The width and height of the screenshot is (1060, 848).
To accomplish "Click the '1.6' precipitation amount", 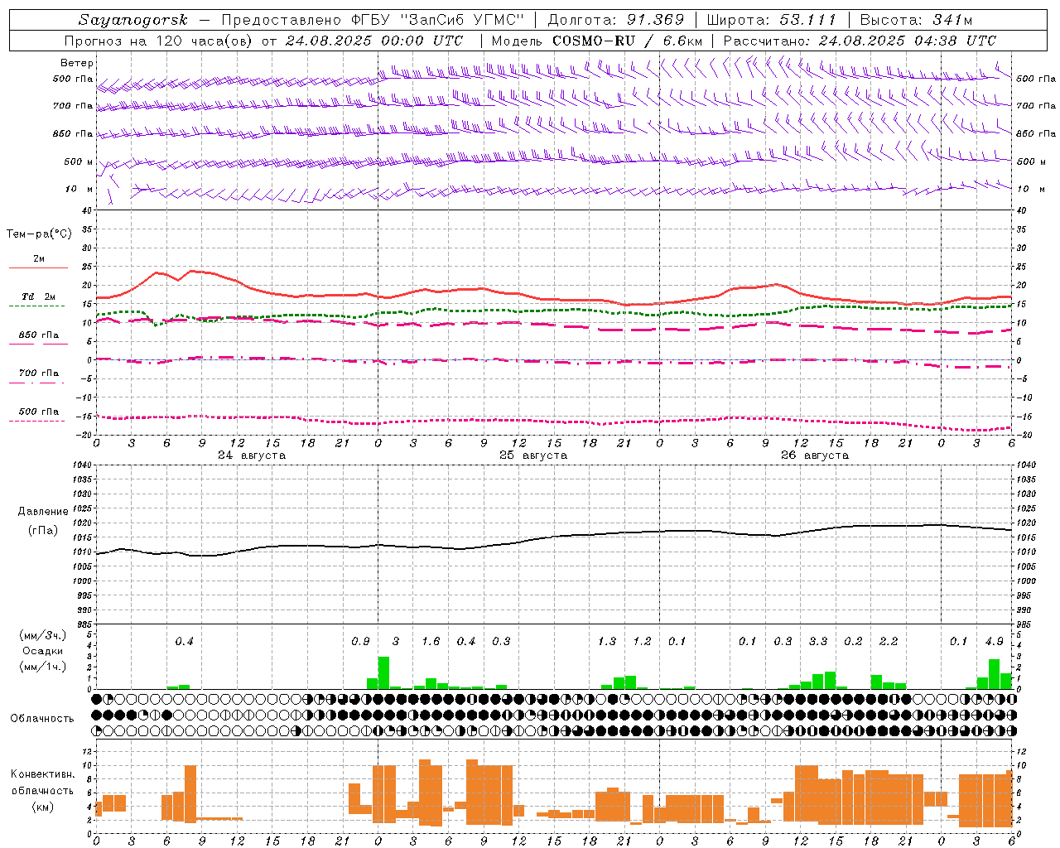I will point(431,642).
